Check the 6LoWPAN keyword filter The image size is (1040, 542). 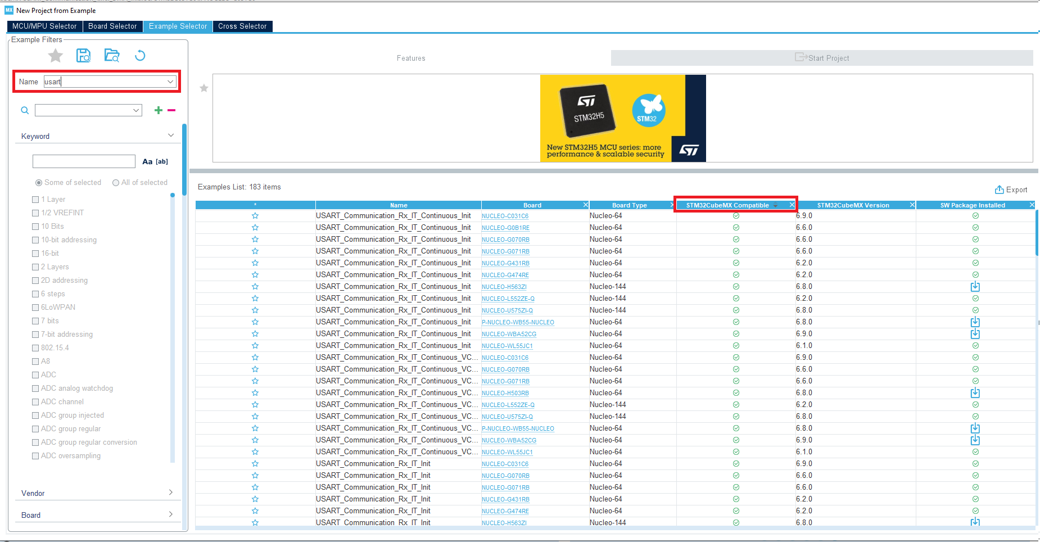click(x=35, y=307)
